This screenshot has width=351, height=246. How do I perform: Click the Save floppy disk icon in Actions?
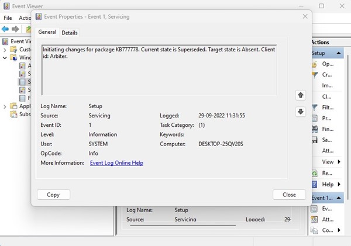click(315, 140)
